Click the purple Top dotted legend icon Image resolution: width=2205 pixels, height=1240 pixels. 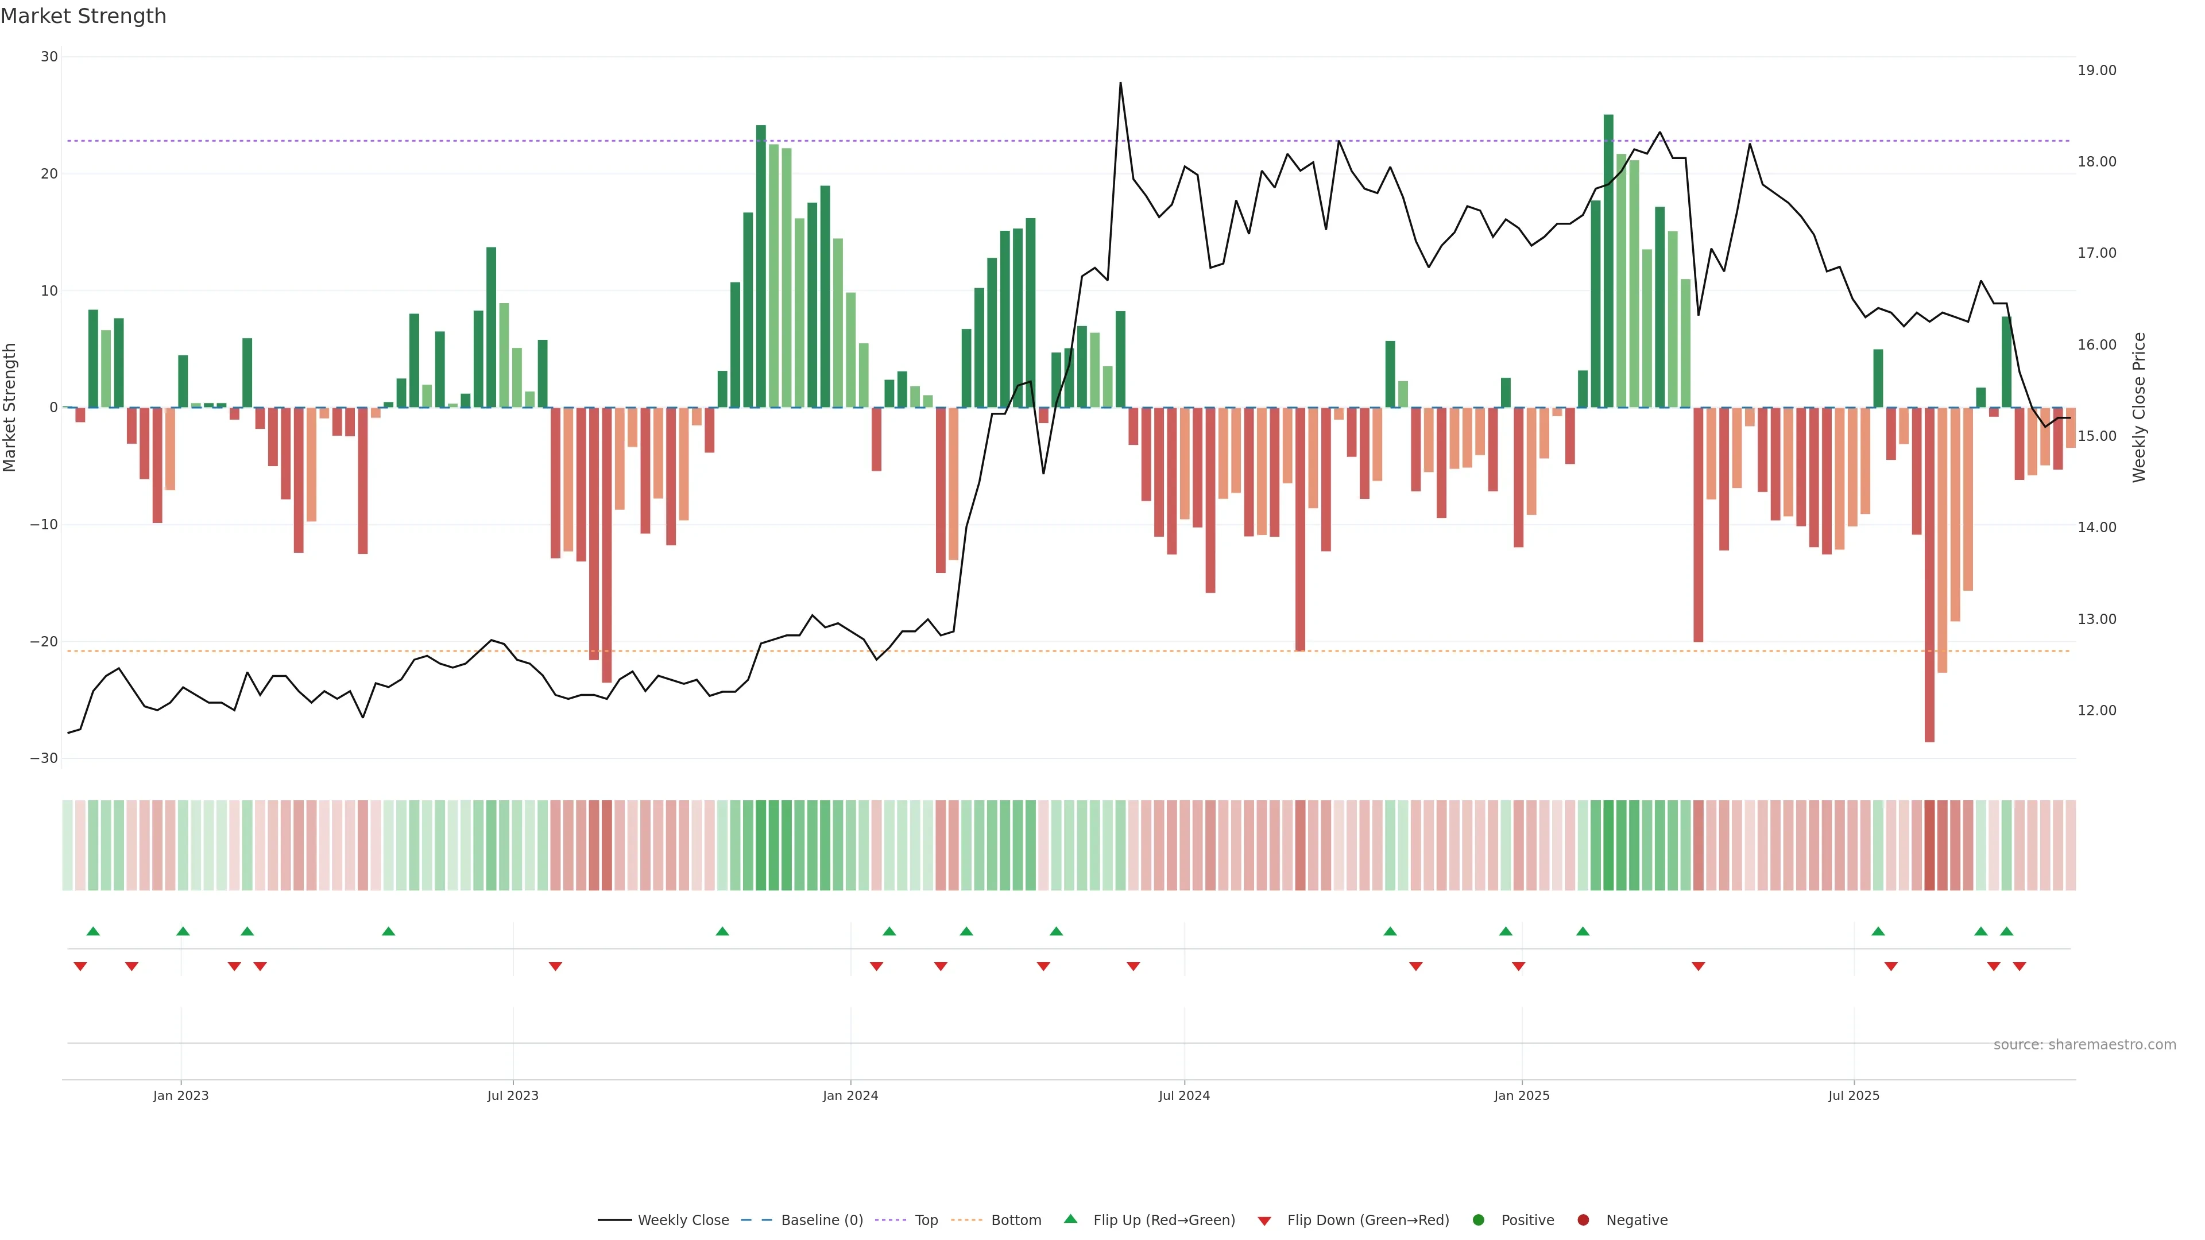point(892,1220)
